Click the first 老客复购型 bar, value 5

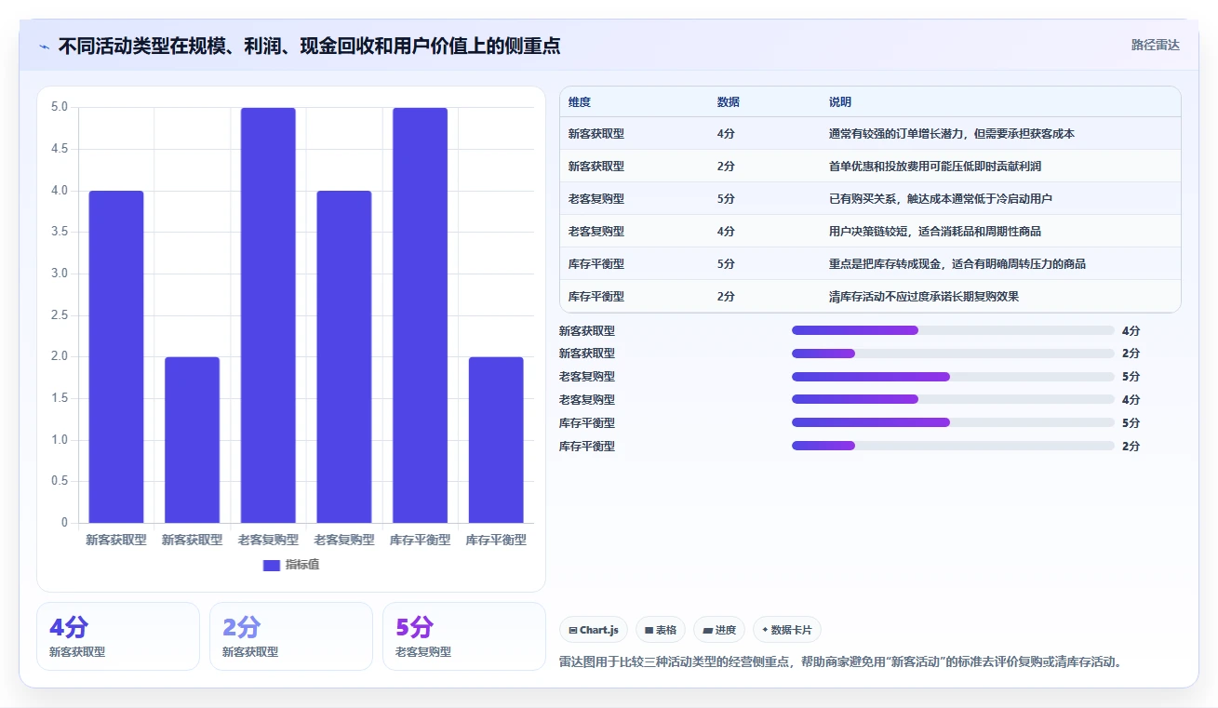pyautogui.click(x=268, y=315)
